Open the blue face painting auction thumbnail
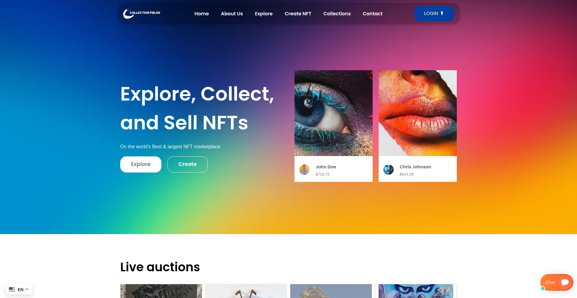577x298 pixels. tap(416, 291)
